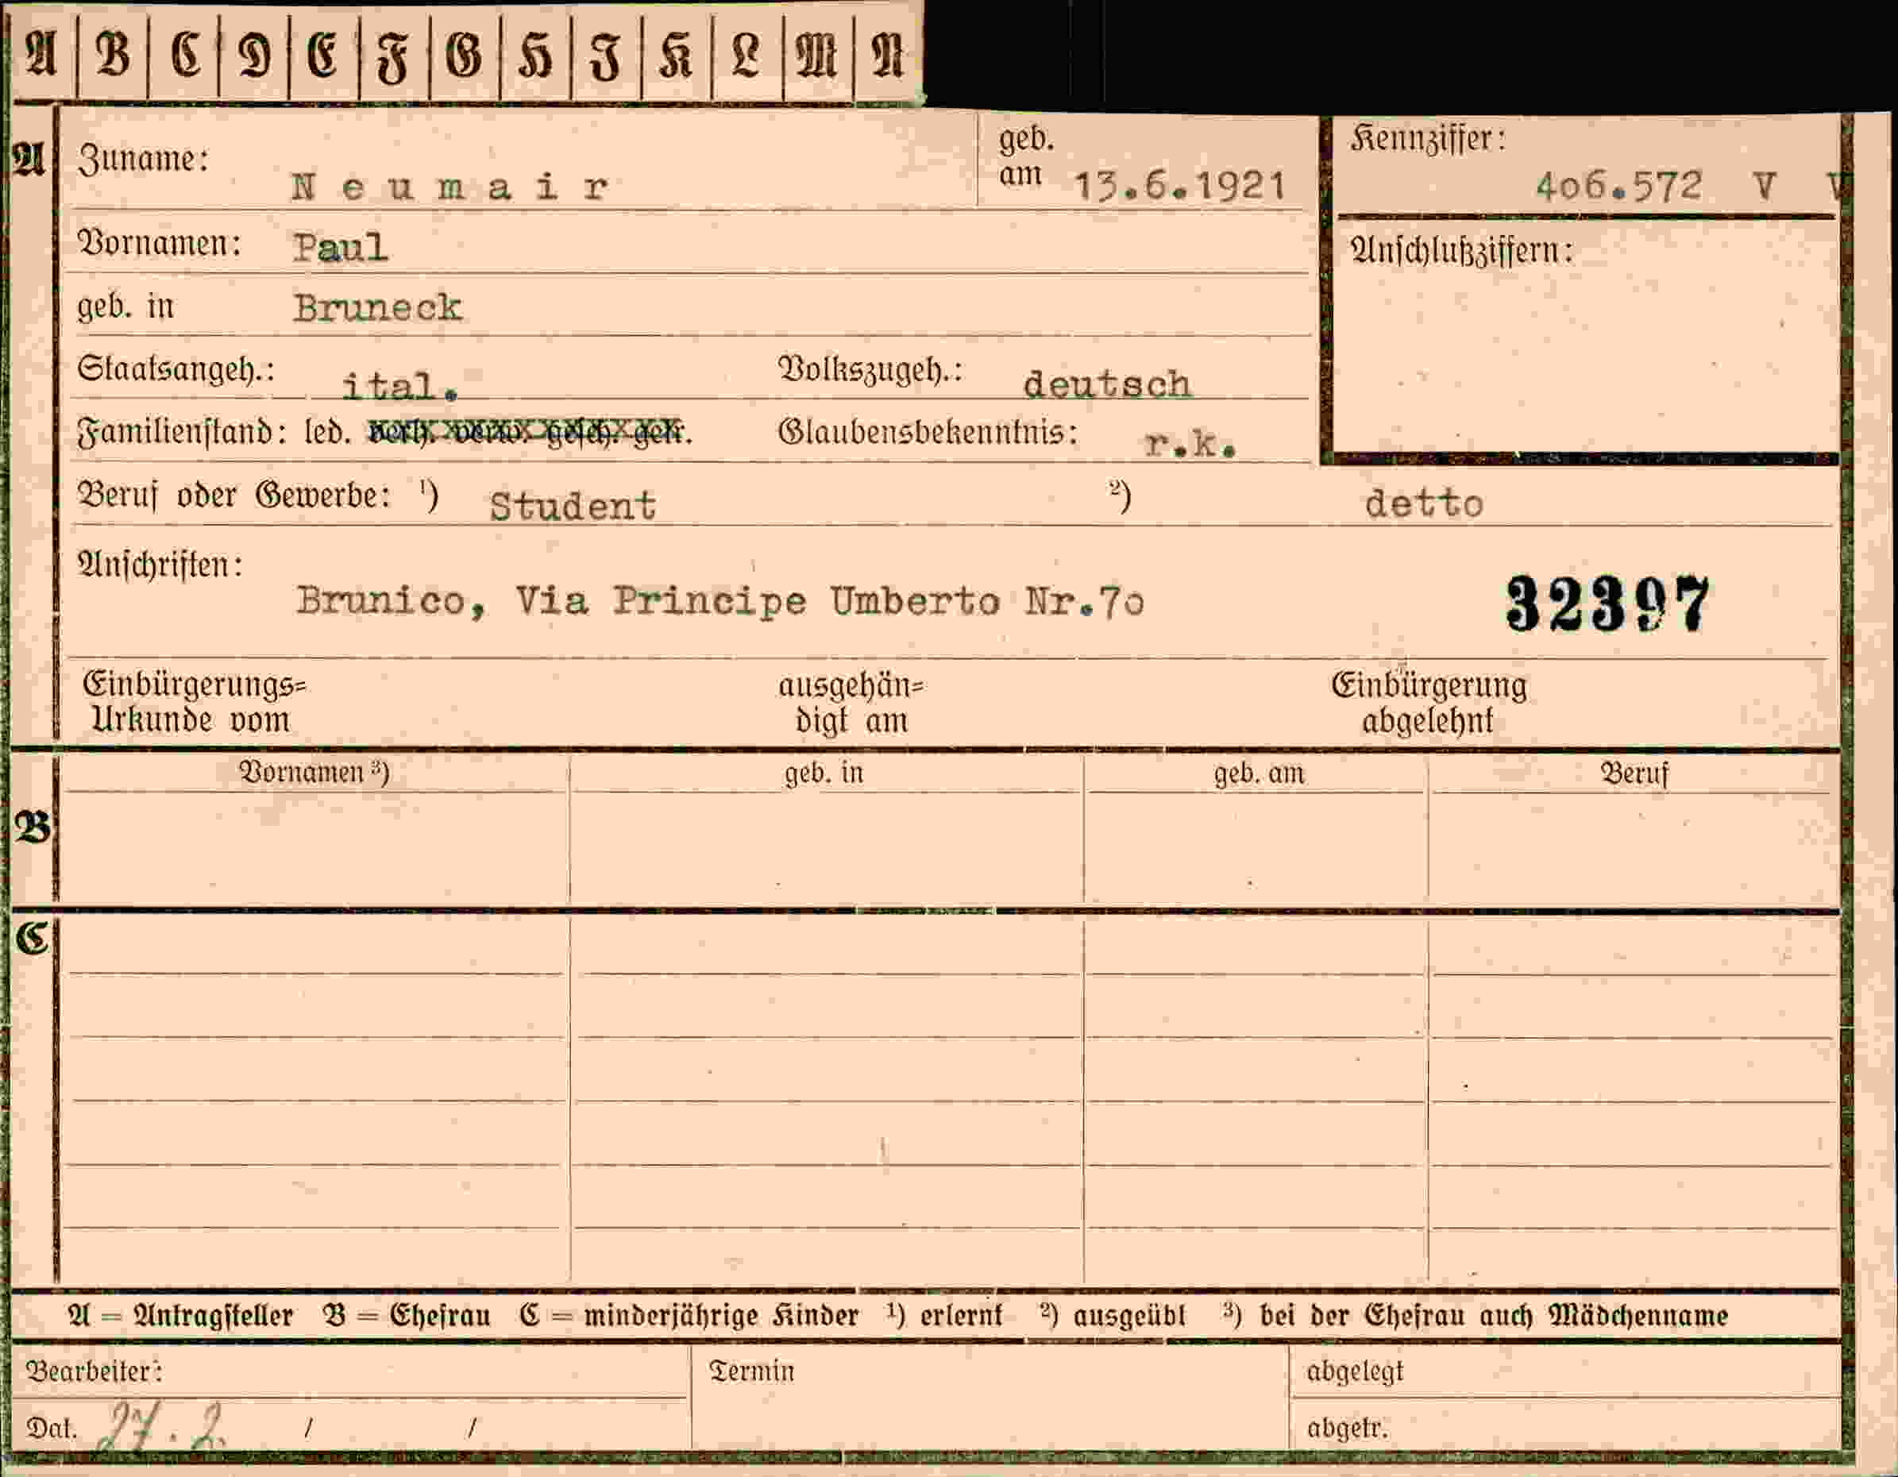Click the 'geb. in' column header in section B
The image size is (1898, 1477).
[824, 773]
